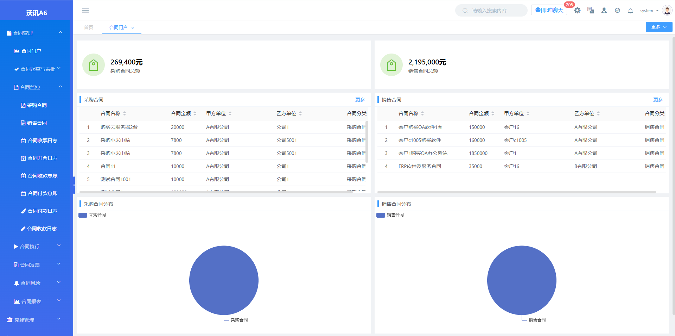Screen dimensions: 675x336
Task: Click the translate language icon
Action: (591, 11)
